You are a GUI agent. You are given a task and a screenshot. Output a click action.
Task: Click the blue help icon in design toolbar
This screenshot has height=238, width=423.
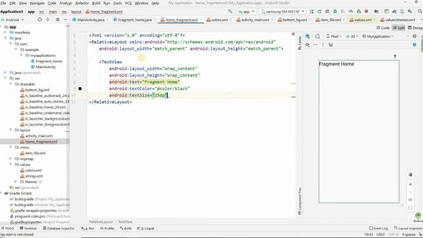[x=414, y=44]
